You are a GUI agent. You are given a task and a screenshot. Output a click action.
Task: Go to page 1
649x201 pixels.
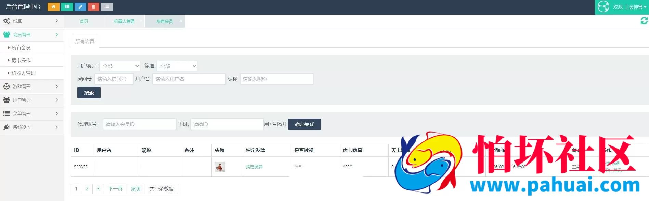pyautogui.click(x=76, y=189)
